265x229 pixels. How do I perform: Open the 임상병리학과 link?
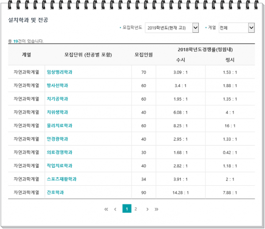(60, 72)
